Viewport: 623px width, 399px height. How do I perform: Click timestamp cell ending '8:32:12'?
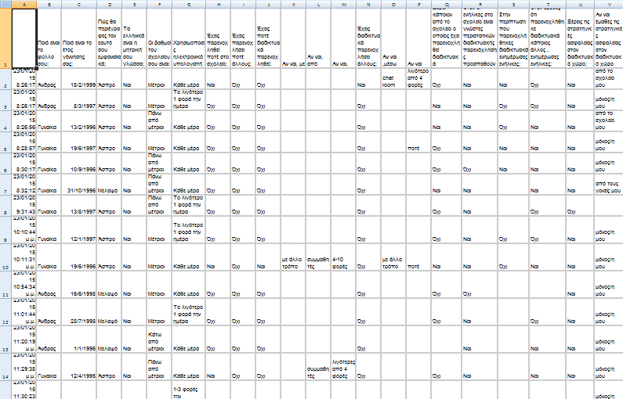(x=24, y=184)
